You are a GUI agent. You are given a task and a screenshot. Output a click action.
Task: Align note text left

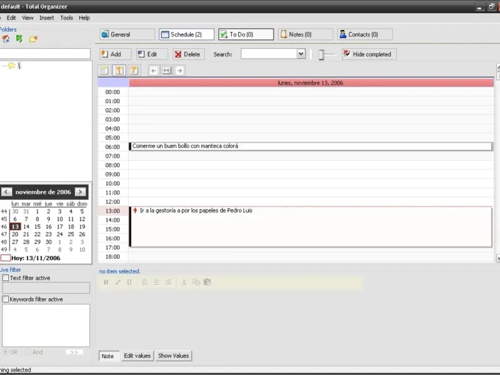pyautogui.click(x=145, y=282)
